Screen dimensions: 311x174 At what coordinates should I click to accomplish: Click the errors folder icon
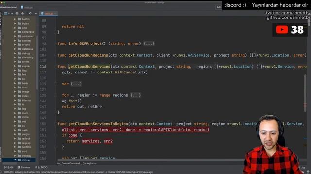[19, 62]
